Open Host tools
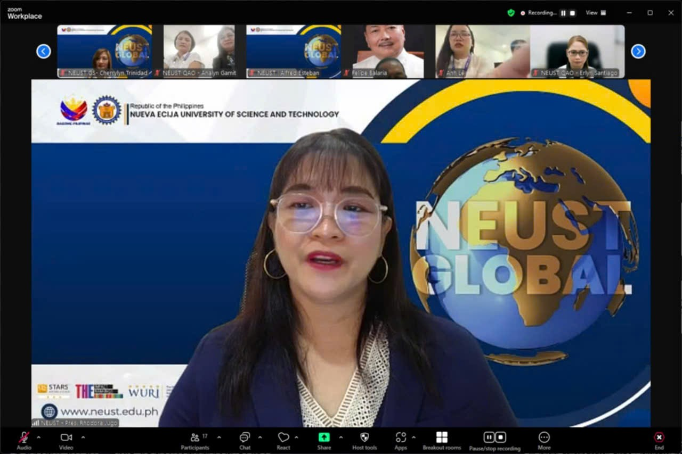The width and height of the screenshot is (682, 454). [364, 440]
